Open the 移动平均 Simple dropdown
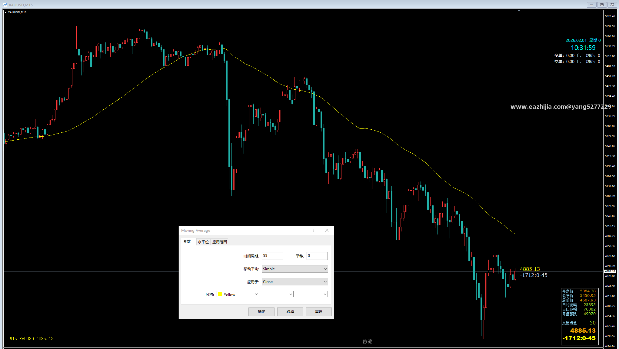Viewport: 619px width, 349px height. (x=295, y=269)
